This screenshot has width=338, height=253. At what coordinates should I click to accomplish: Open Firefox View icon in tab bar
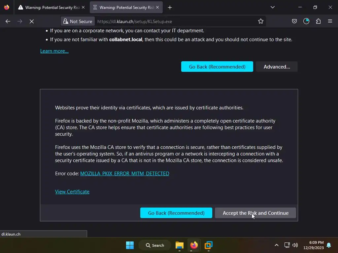click(7, 7)
